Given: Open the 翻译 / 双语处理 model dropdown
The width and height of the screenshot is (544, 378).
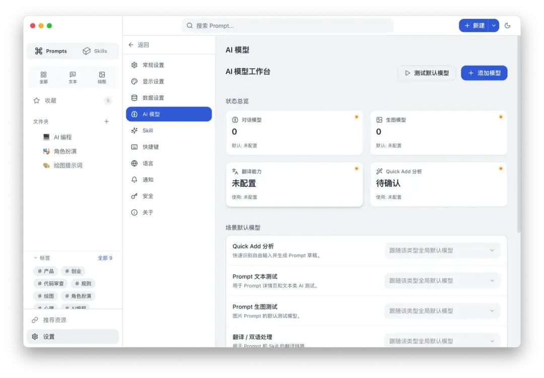Looking at the screenshot, I should click(442, 341).
